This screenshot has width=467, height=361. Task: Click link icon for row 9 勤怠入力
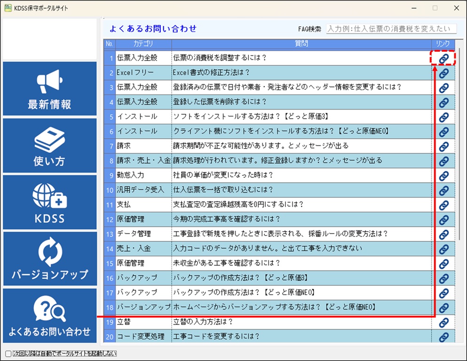443,176
